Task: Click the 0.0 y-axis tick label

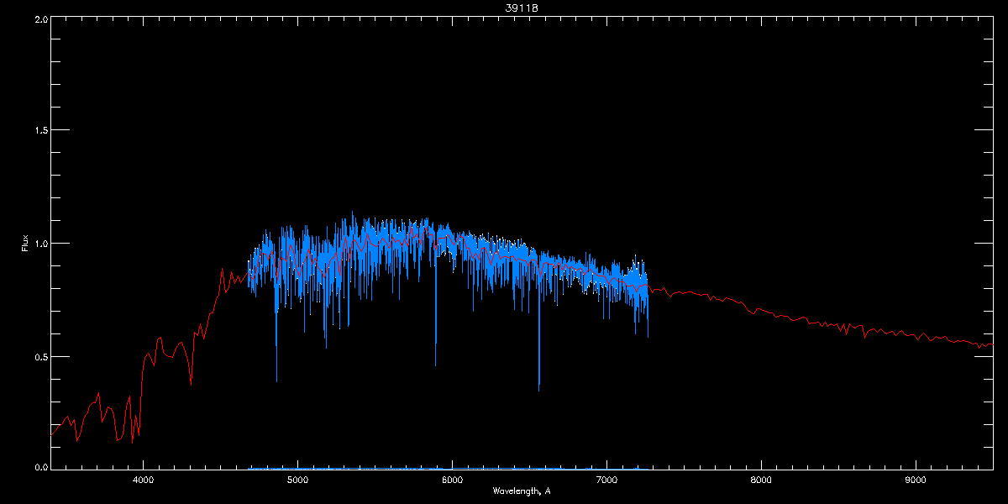Action: pos(39,468)
